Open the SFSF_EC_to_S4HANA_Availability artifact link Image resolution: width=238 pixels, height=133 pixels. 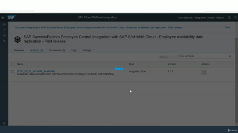36,71
